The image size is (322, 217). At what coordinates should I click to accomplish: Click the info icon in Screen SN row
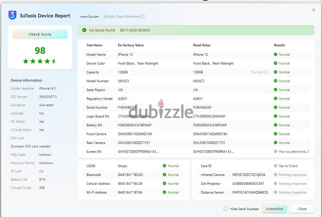click(276, 151)
